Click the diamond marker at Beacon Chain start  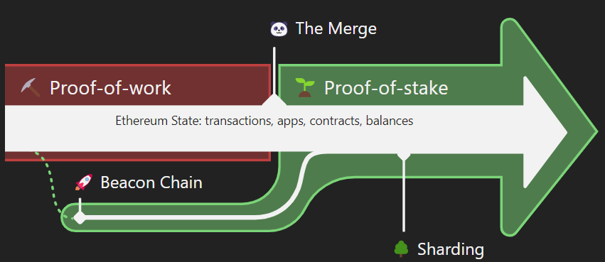[80, 217]
